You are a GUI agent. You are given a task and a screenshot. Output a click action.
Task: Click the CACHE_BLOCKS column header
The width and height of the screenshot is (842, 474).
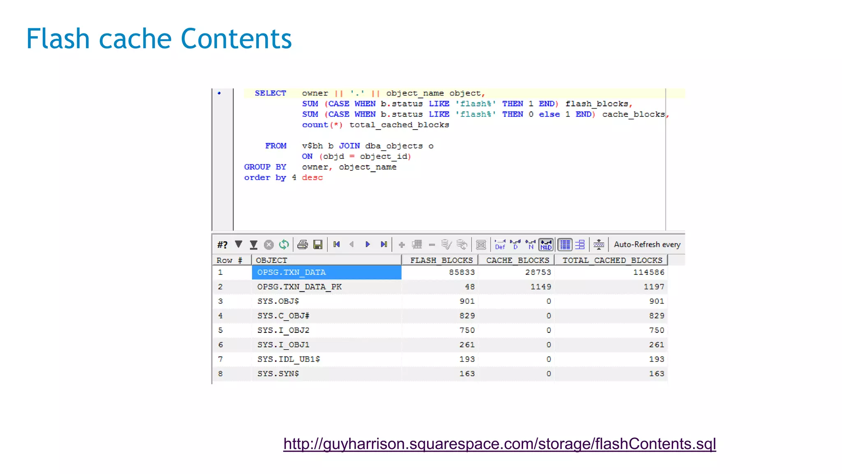tap(516, 260)
